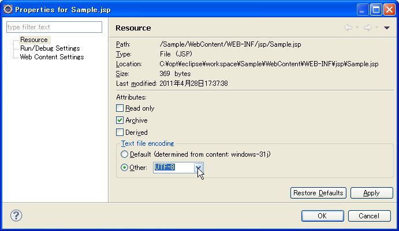Click the Restore Defaults button
The image size is (399, 231).
click(x=318, y=193)
